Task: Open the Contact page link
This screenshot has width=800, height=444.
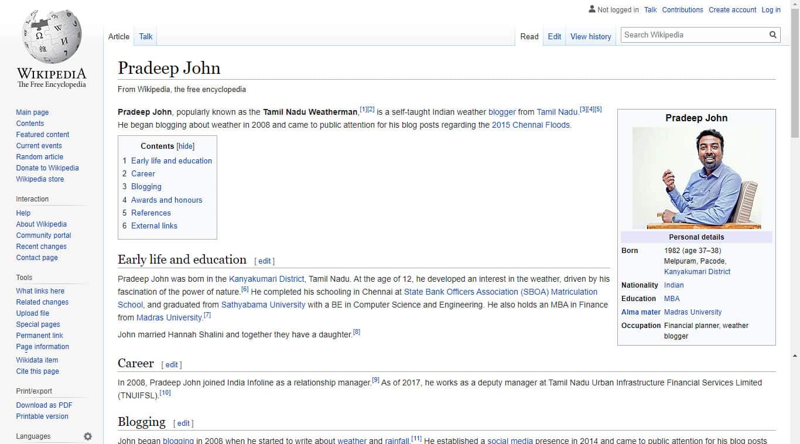Action: tap(37, 258)
